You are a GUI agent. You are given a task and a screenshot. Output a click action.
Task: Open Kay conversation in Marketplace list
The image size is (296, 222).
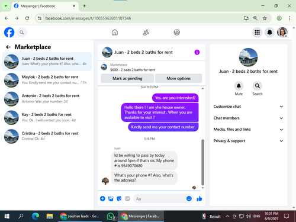pos(47,118)
